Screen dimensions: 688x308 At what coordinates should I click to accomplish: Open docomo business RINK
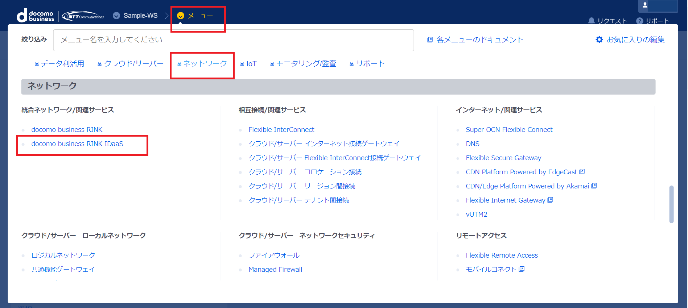pos(67,129)
